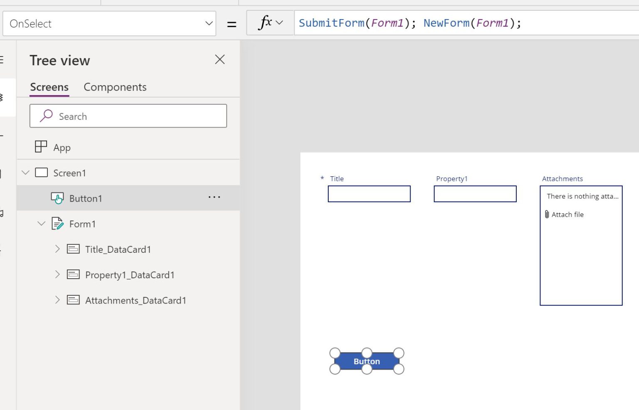Screen dimensions: 639x410
Task: Click the Attach file paperclip icon
Action: click(x=547, y=214)
